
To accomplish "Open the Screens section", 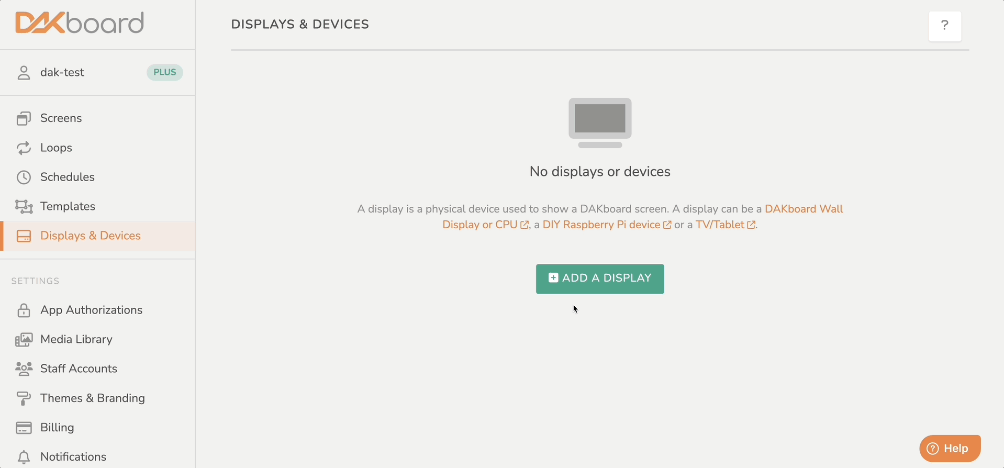I will pos(61,118).
